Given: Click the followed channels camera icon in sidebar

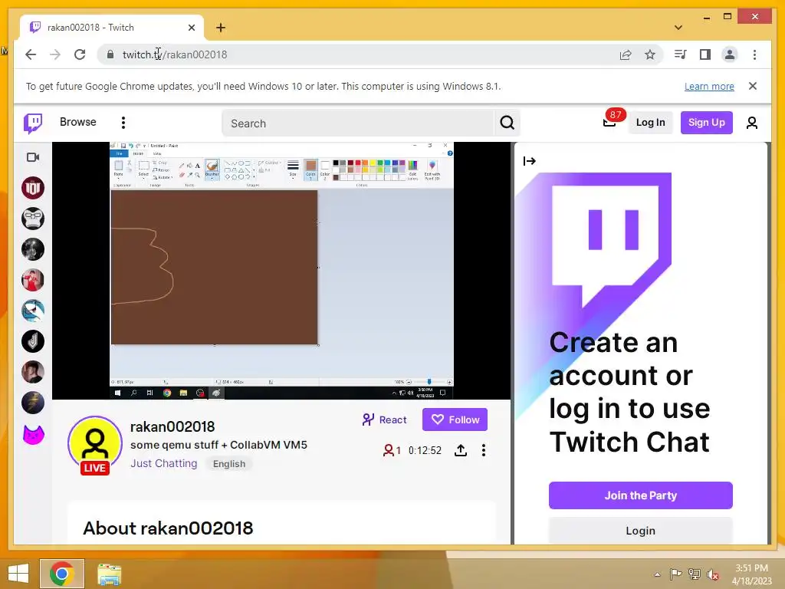Looking at the screenshot, I should (x=33, y=157).
